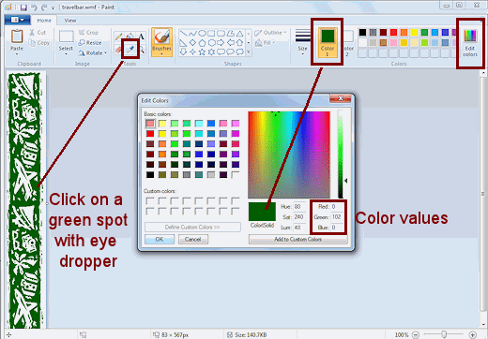Choose the Oval shape
The width and height of the screenshot is (488, 339).
(202, 33)
